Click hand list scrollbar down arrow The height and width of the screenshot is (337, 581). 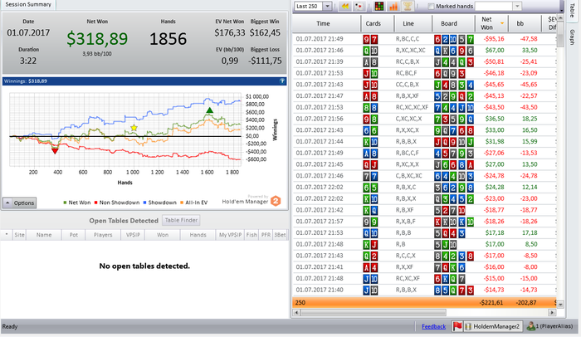(560, 305)
